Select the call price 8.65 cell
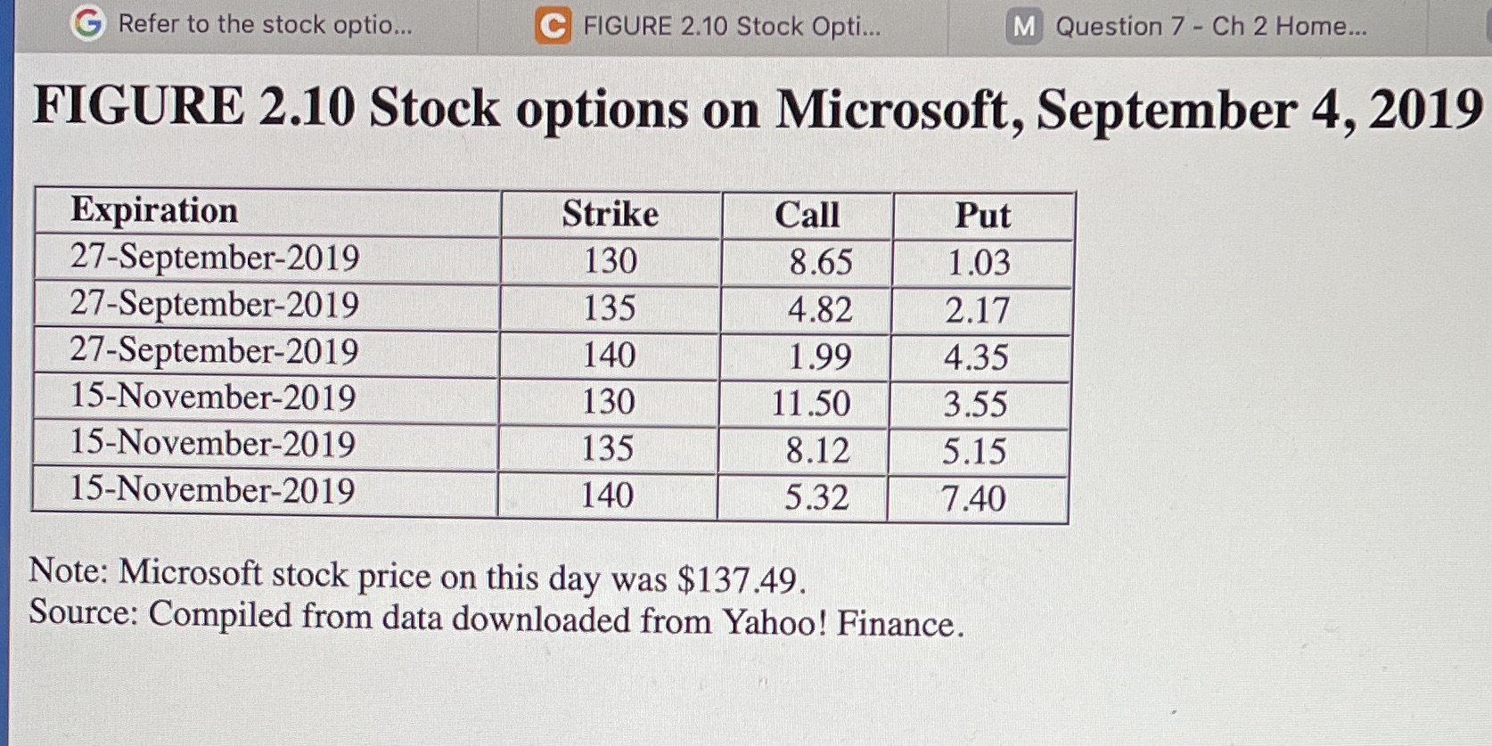Image resolution: width=1492 pixels, height=746 pixels. pos(806,263)
